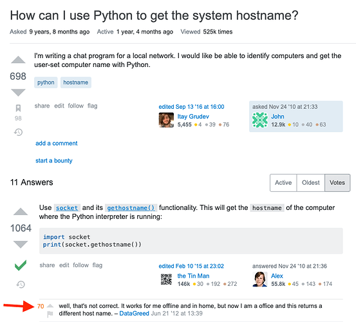The image size is (356, 322).
Task: Click the green accepted checkmark
Action: point(21,265)
